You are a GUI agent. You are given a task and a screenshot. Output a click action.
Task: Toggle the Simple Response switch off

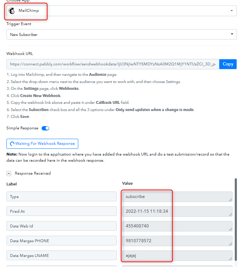pos(45,128)
